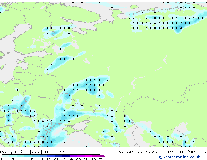Click the '25' legend scale label
This screenshot has height=160, width=207.
click(x=63, y=159)
